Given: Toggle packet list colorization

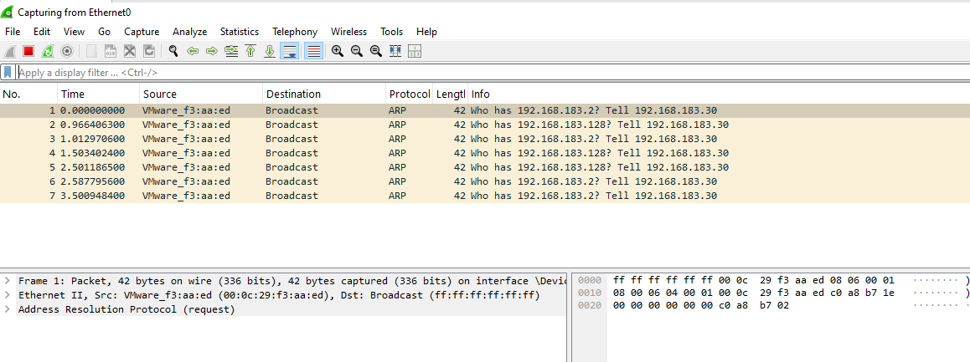Looking at the screenshot, I should point(313,51).
